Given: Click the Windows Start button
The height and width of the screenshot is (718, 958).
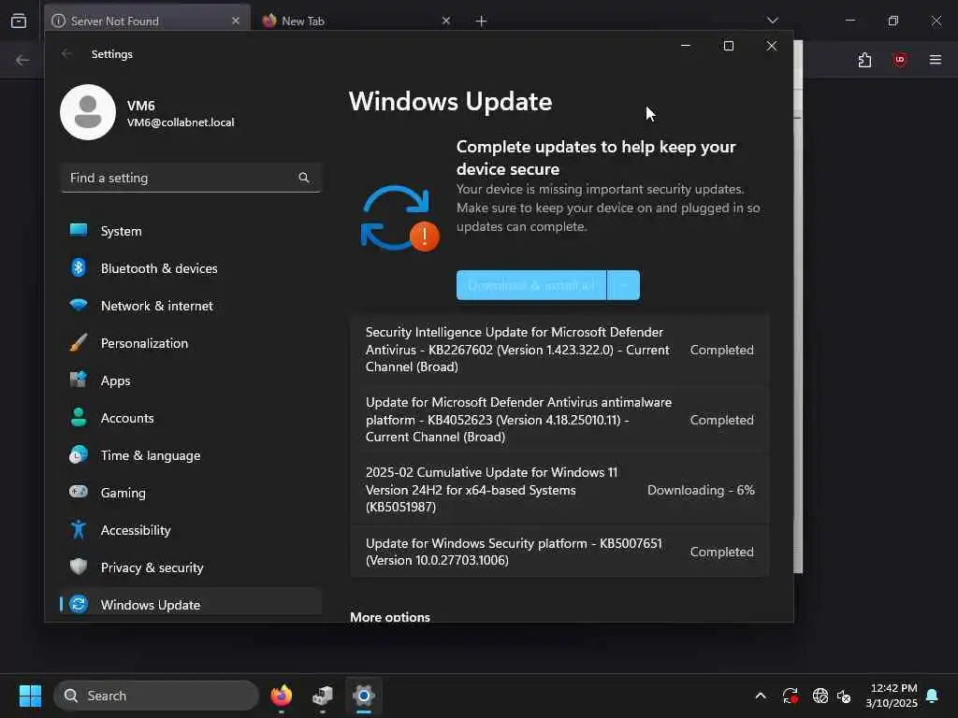Looking at the screenshot, I should [x=30, y=696].
